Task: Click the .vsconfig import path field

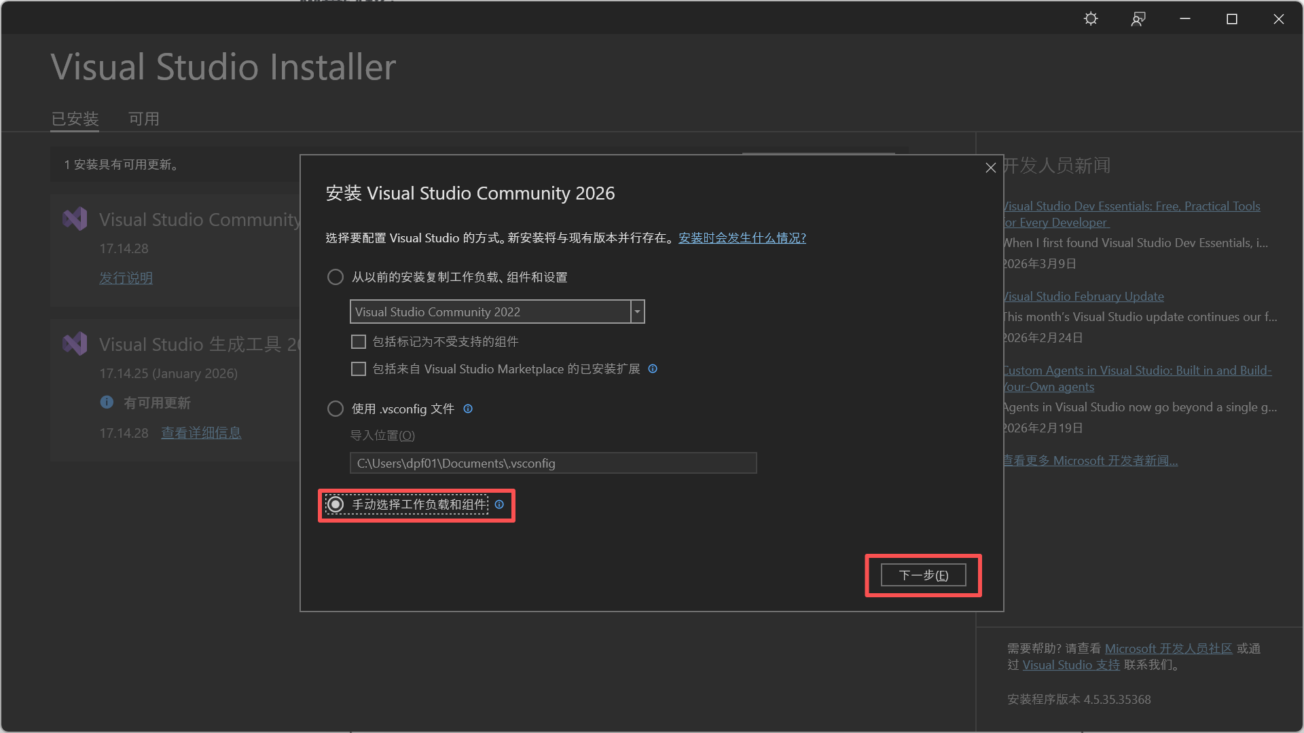Action: click(x=553, y=463)
